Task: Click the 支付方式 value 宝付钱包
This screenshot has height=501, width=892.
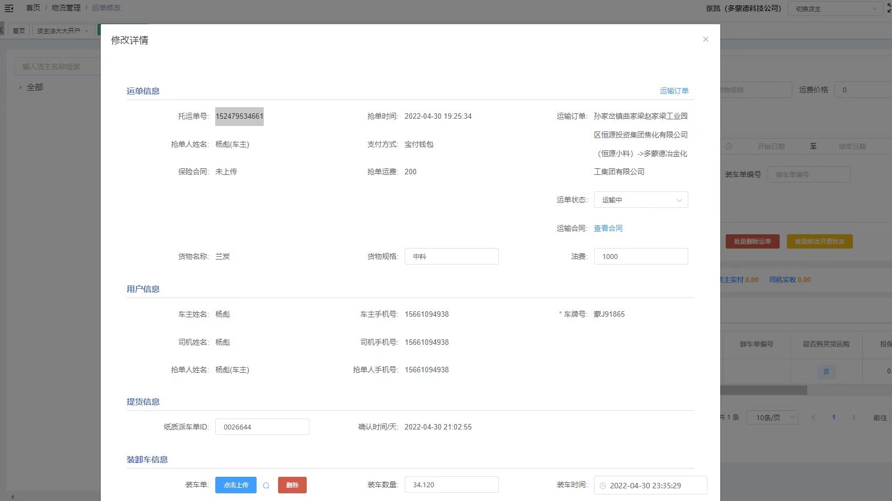Action: (419, 144)
